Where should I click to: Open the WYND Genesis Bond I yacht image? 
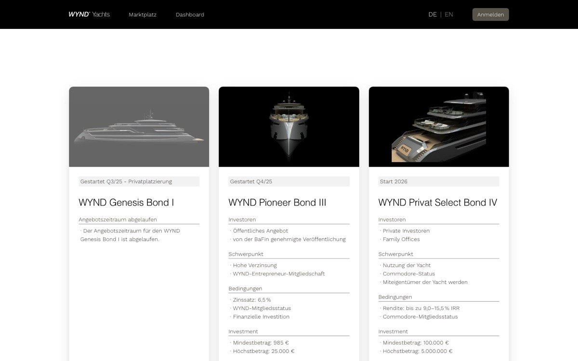coord(139,127)
